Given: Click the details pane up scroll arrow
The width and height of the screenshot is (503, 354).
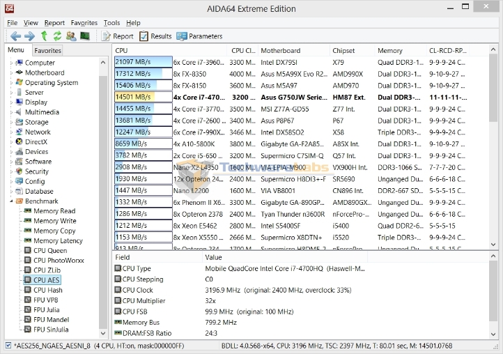Looking at the screenshot, I should pos(493,256).
